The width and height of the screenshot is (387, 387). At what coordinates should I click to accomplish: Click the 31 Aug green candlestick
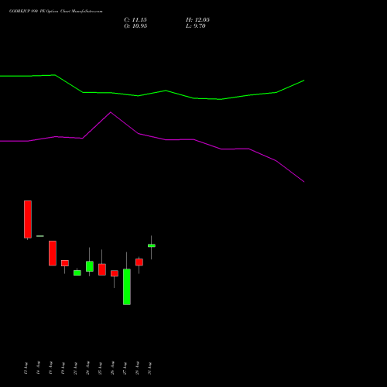(152, 245)
